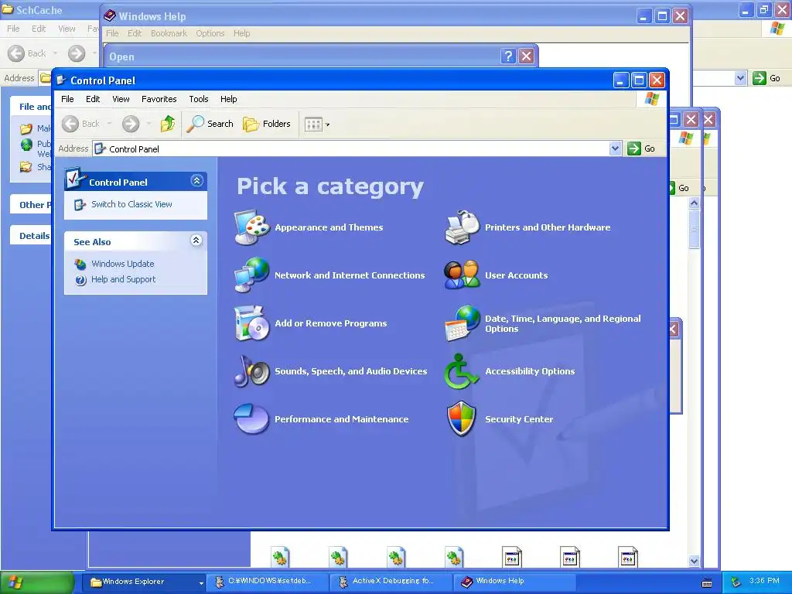Viewport: 792px width, 594px height.
Task: Open the Help menu in Control Panel
Action: pyautogui.click(x=228, y=99)
